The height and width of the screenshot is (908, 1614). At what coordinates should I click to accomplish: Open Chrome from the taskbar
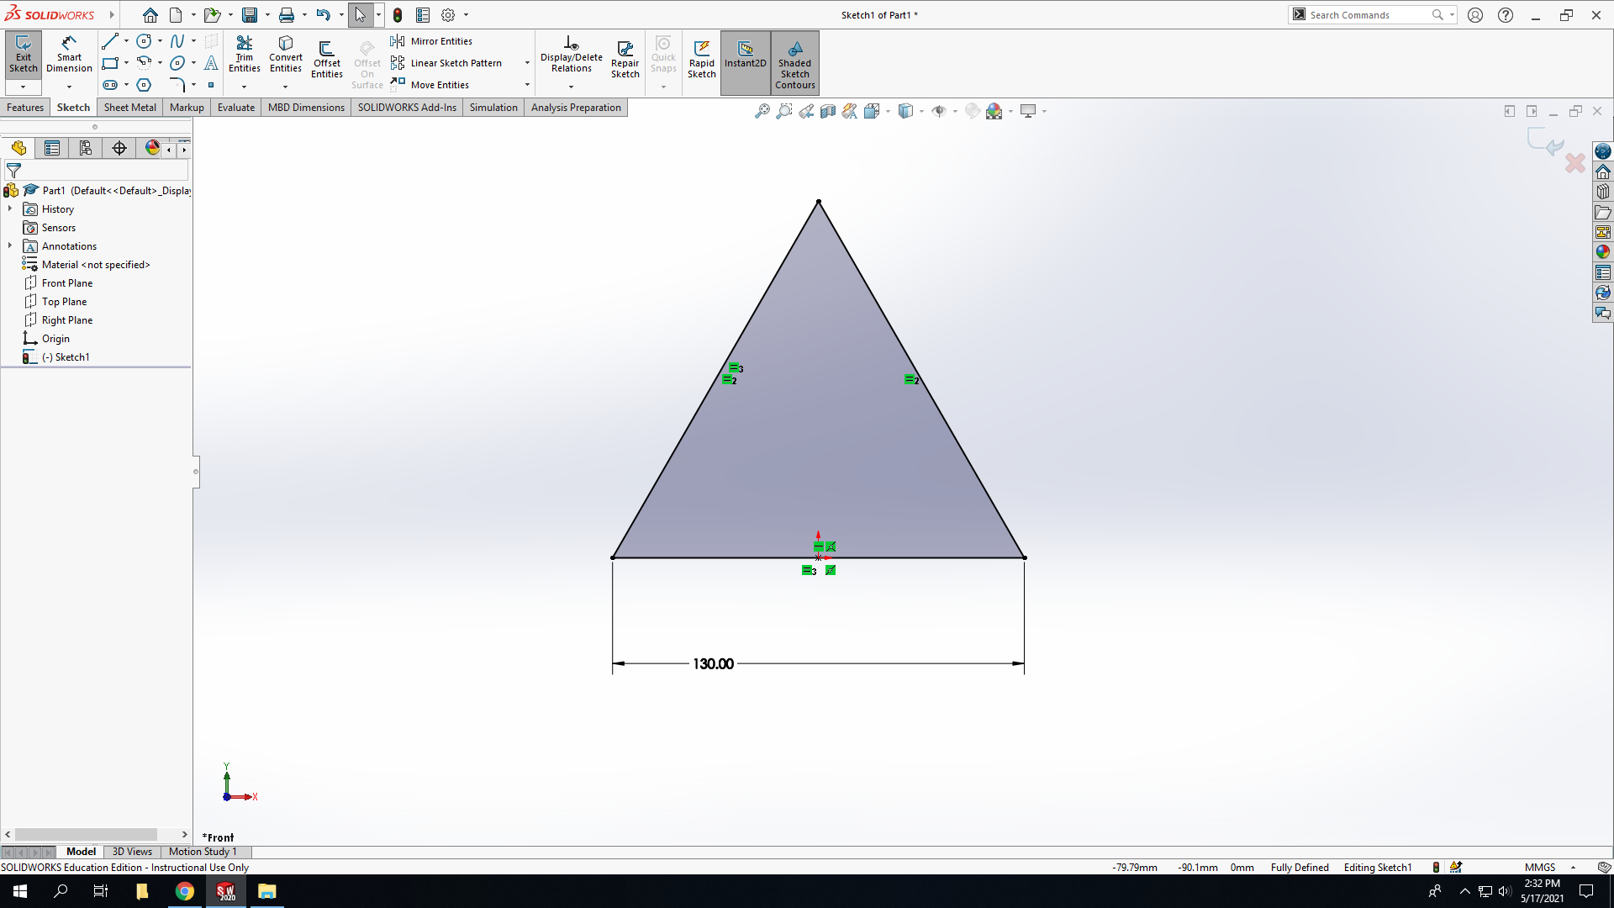(x=185, y=891)
